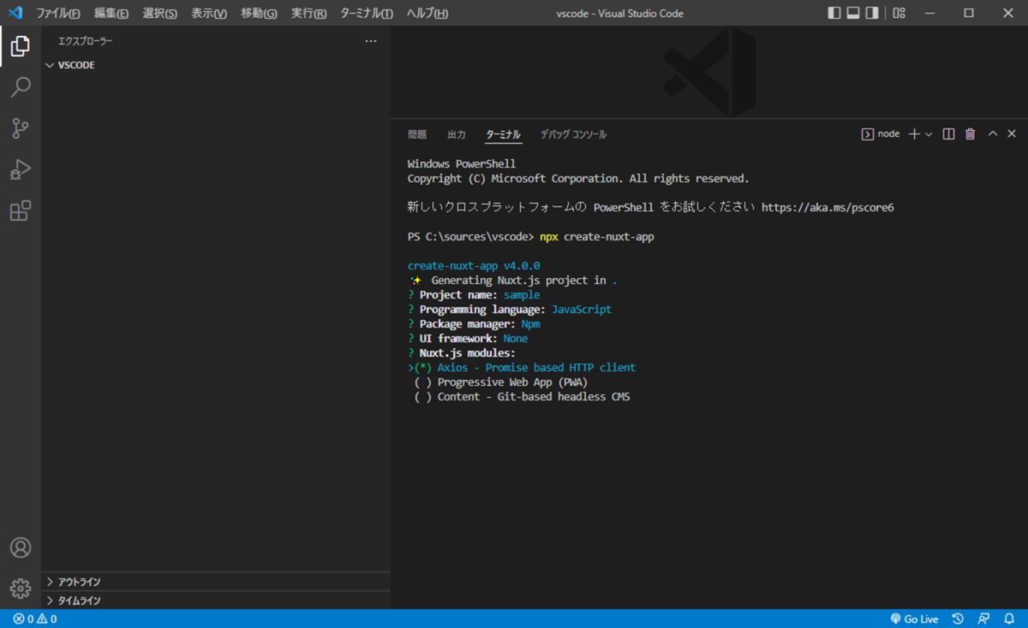
Task: Switch to the 問題 panel tab
Action: 417,134
